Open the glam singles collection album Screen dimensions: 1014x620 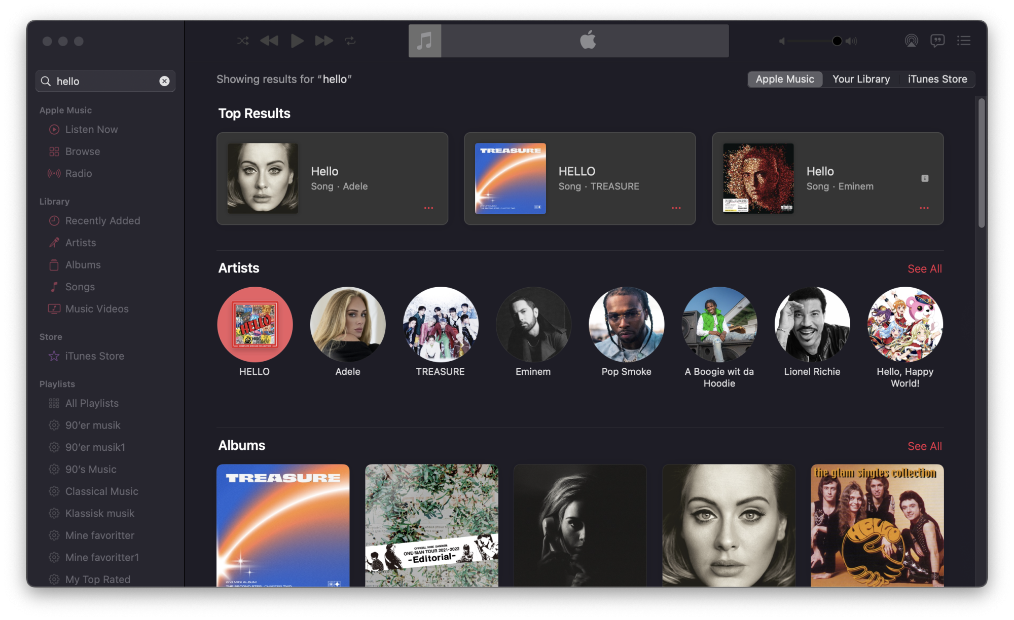click(877, 525)
